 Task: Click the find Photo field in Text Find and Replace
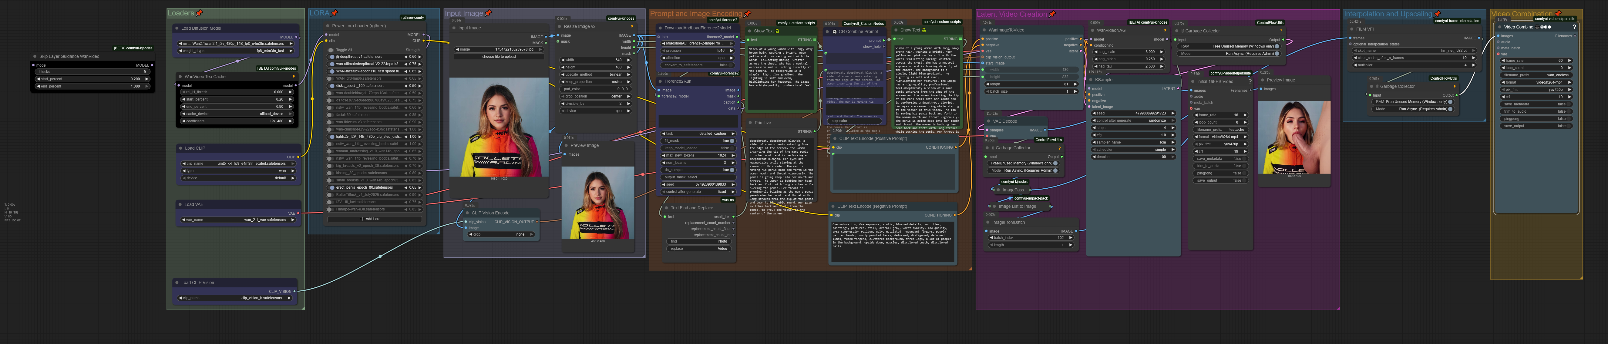point(699,241)
